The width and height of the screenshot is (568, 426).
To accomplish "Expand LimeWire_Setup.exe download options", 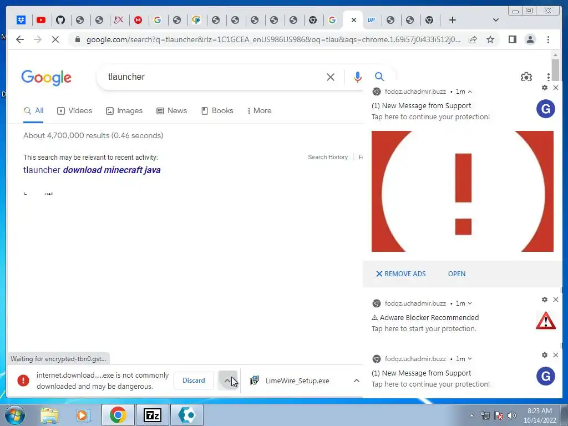I will tap(357, 381).
